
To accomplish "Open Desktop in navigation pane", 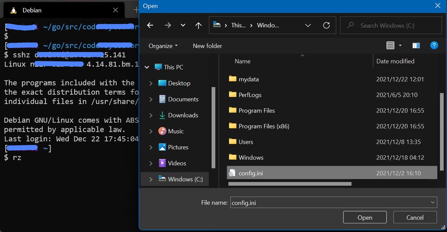I will coord(179,83).
